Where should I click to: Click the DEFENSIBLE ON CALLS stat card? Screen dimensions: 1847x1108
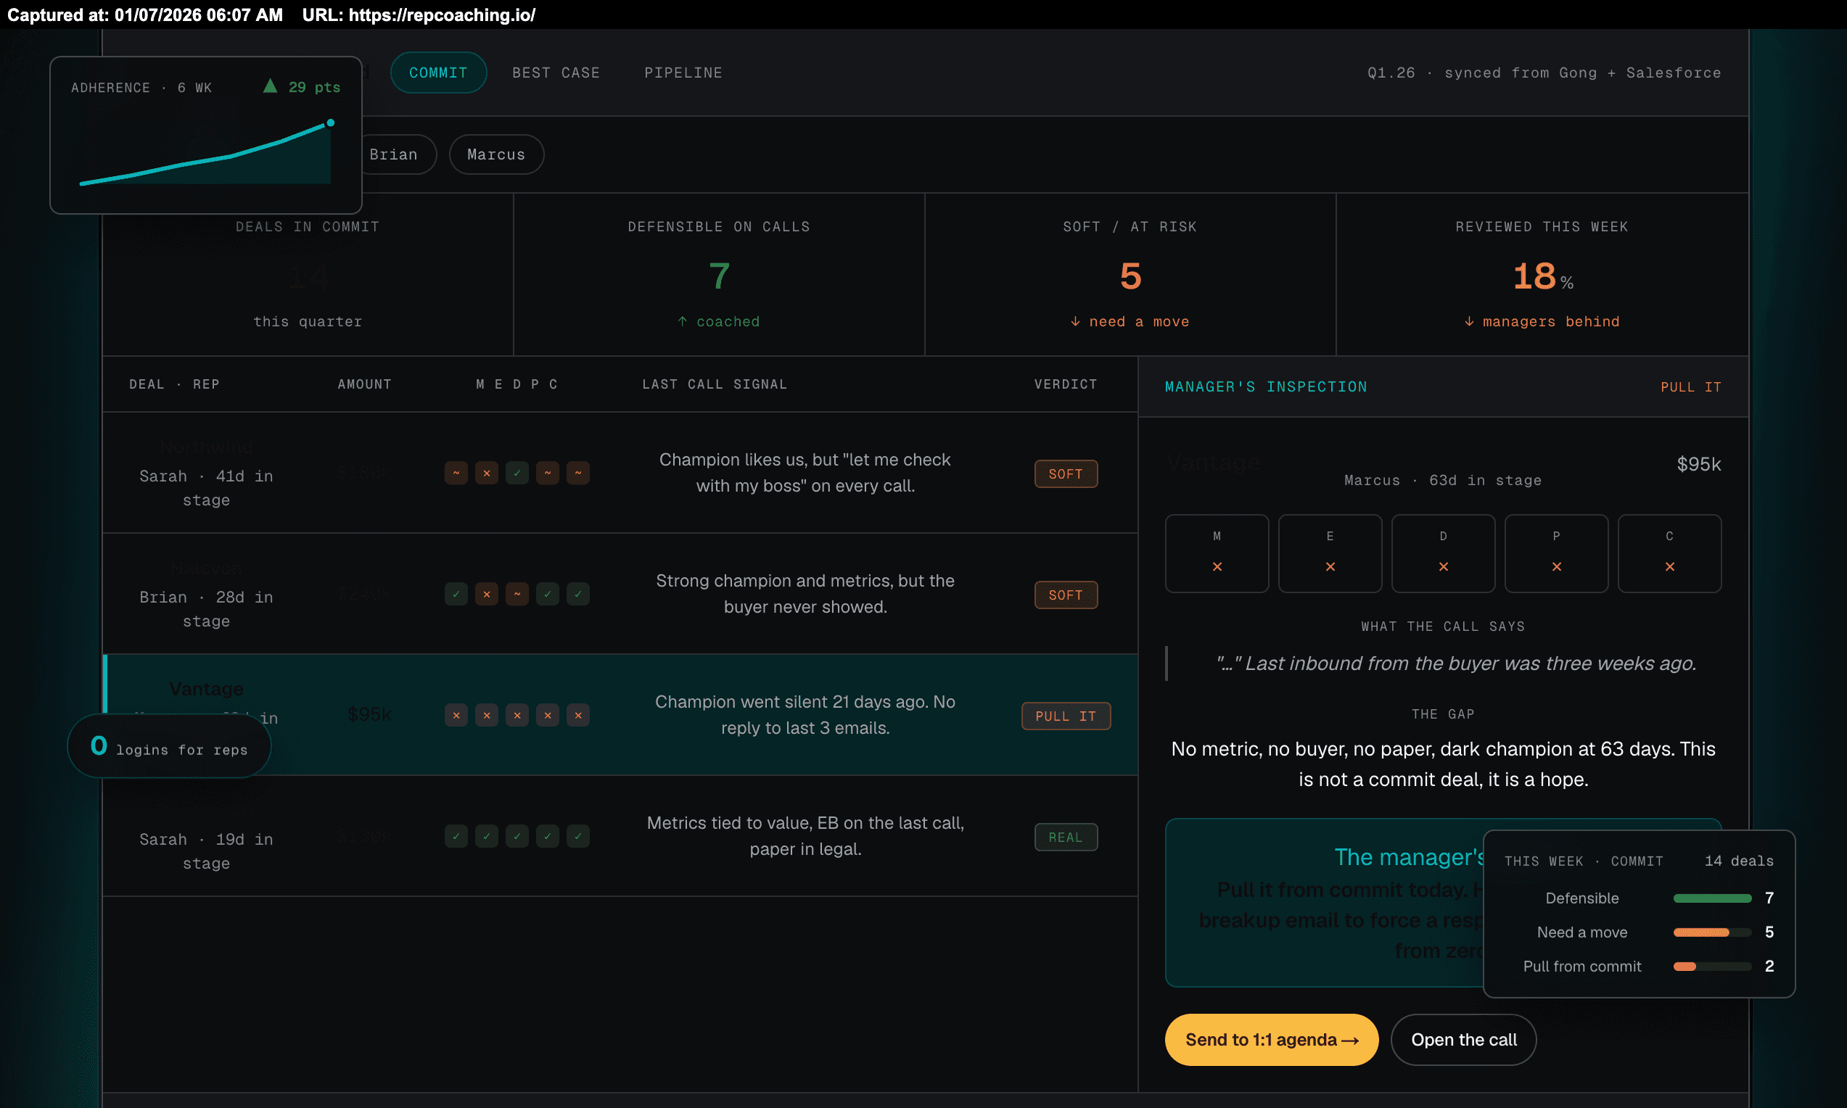(718, 274)
